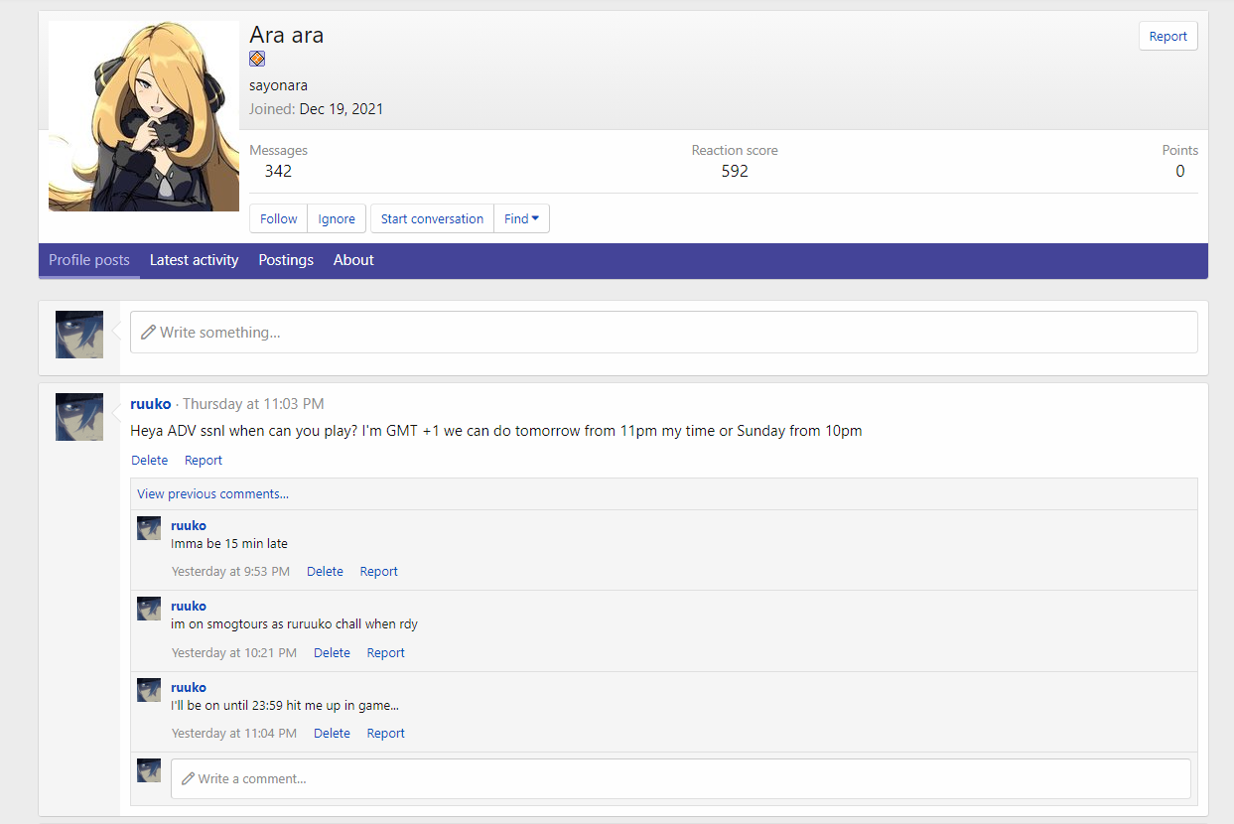1234x824 pixels.
Task: Switch to the Latest activity tab
Action: 194,260
